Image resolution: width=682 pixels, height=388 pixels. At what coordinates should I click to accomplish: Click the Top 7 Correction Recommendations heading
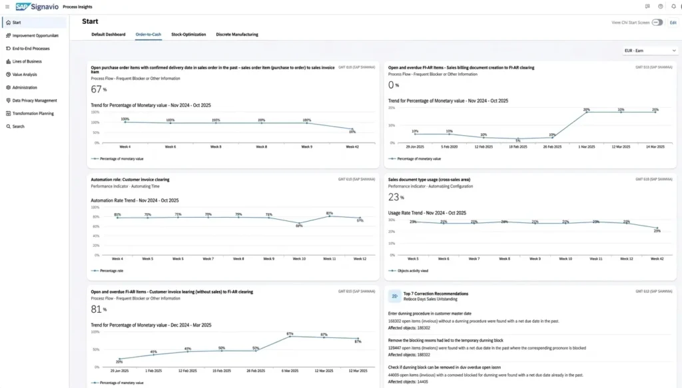coord(436,293)
